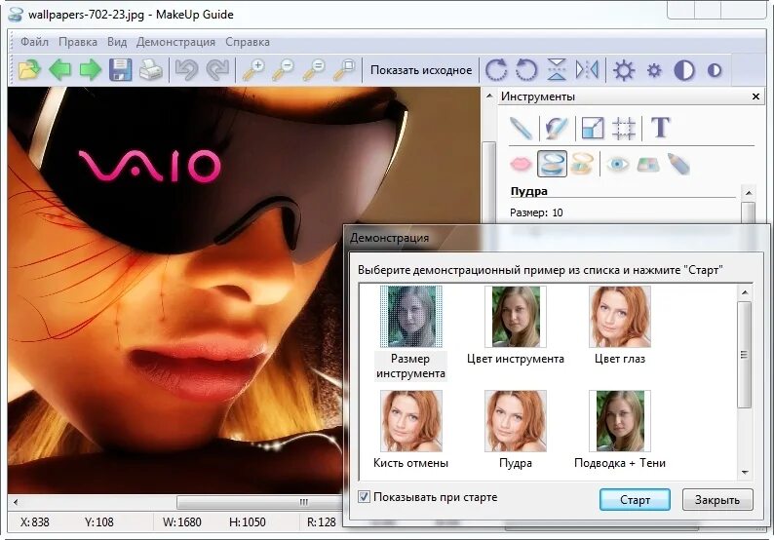Fit image to window with magnifier icon
The width and height of the screenshot is (774, 540).
pos(344,70)
